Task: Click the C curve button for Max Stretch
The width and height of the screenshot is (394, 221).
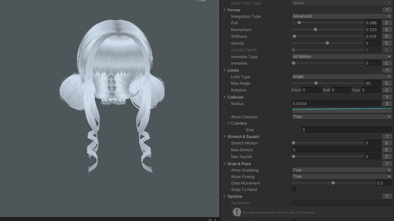Action: (387, 150)
